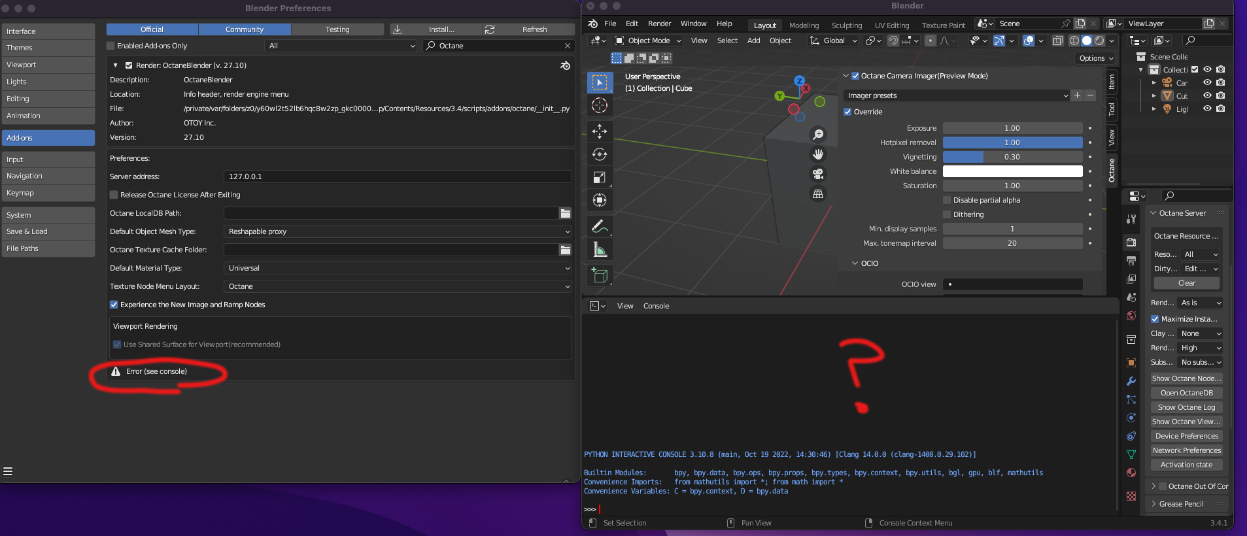Activate the Move tool in the viewport toolbar
Image resolution: width=1247 pixels, height=536 pixels.
[x=599, y=131]
